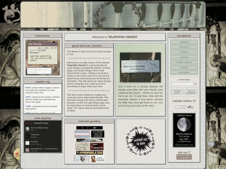The height and width of the screenshot is (169, 226).
Task: Click the 'Waning Gibbous' moon phase text
Action: pyautogui.click(x=184, y=134)
